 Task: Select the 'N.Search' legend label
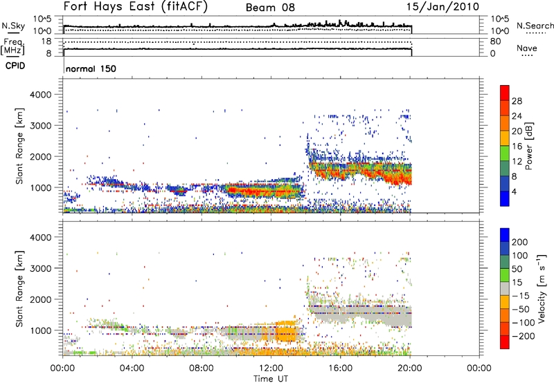coord(535,26)
